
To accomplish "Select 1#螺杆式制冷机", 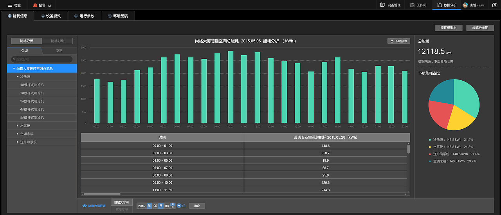I will click(42, 85).
